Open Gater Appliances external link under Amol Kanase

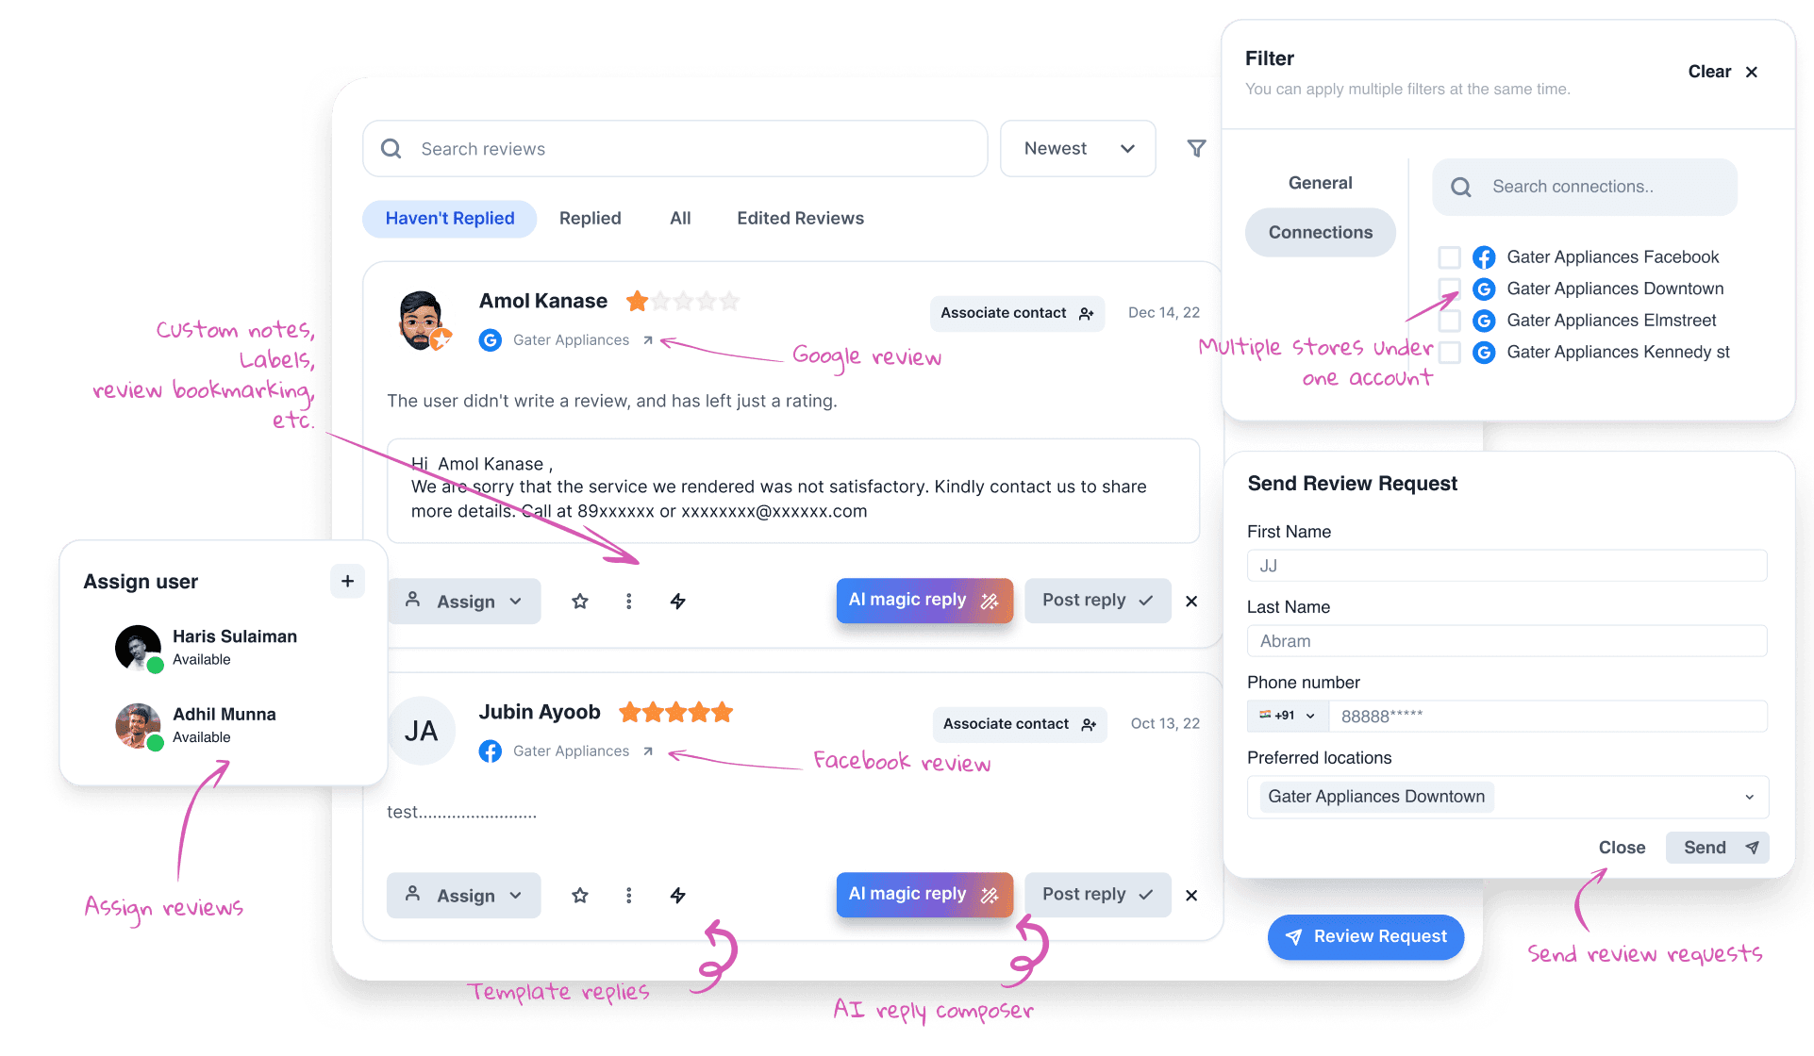(x=648, y=340)
